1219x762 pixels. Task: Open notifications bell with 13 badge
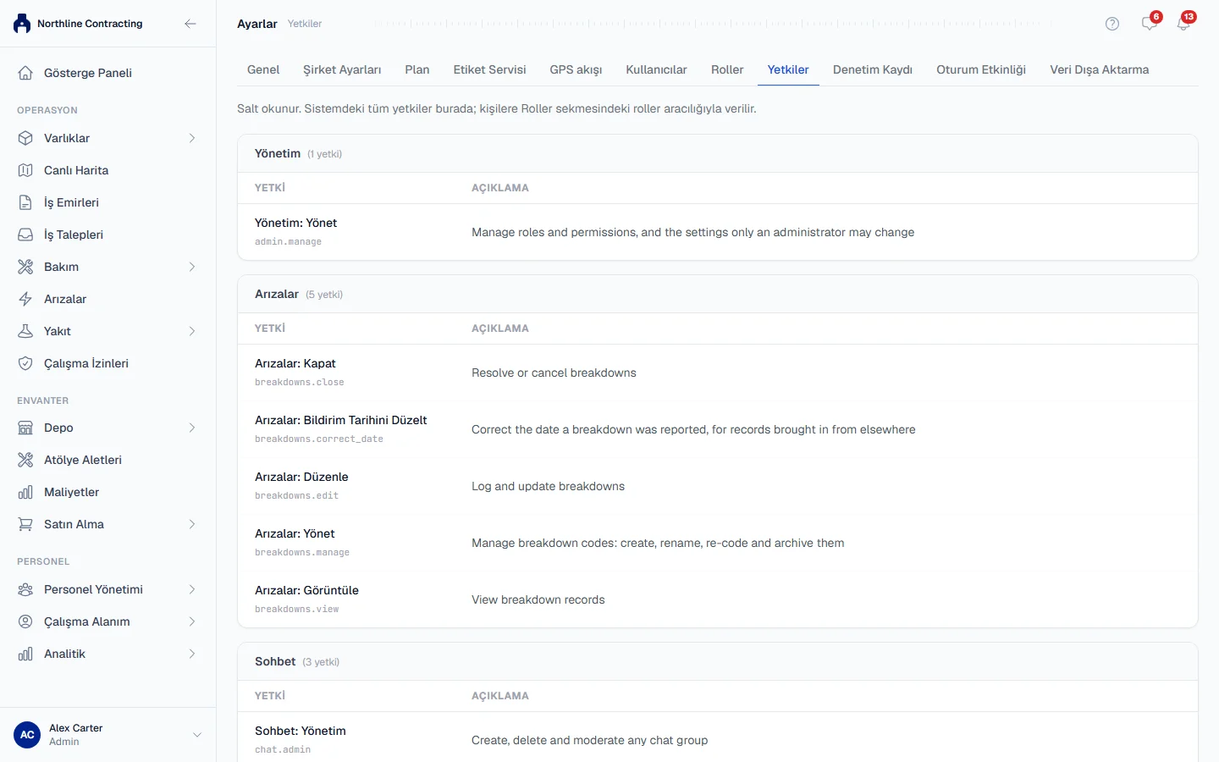point(1183,23)
